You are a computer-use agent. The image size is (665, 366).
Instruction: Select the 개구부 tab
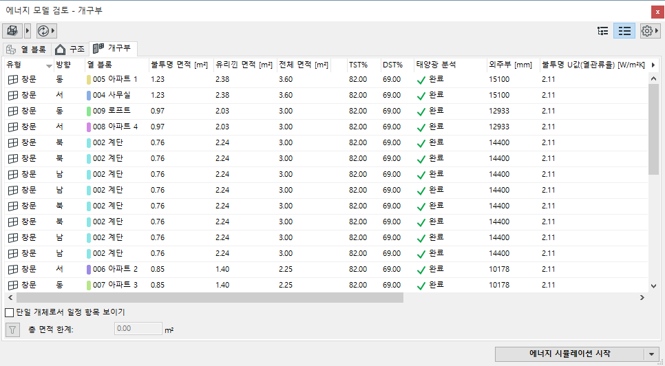pos(113,48)
